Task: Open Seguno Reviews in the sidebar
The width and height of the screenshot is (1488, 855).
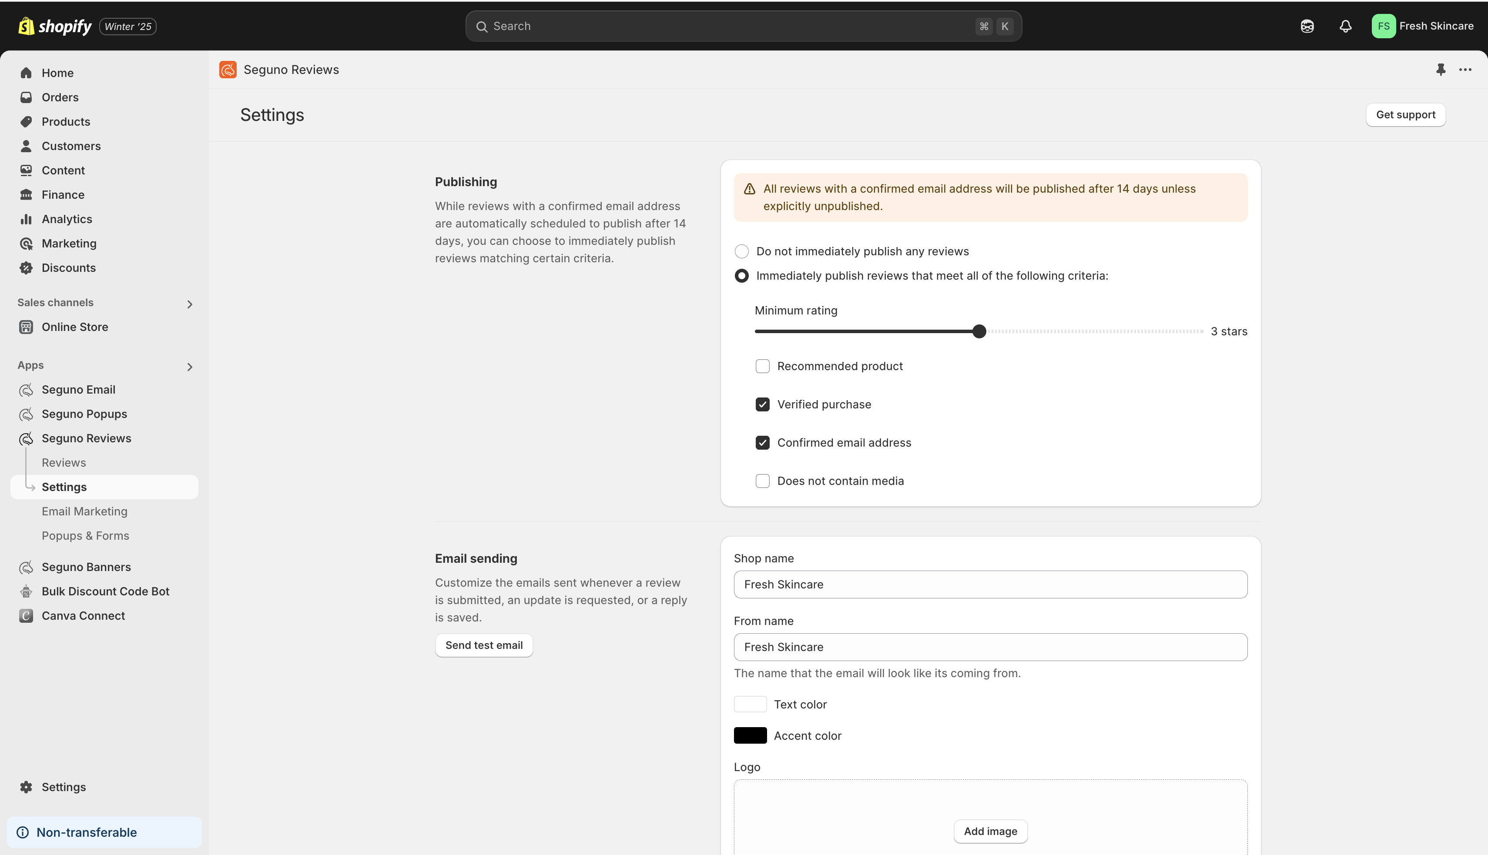Action: pyautogui.click(x=86, y=439)
